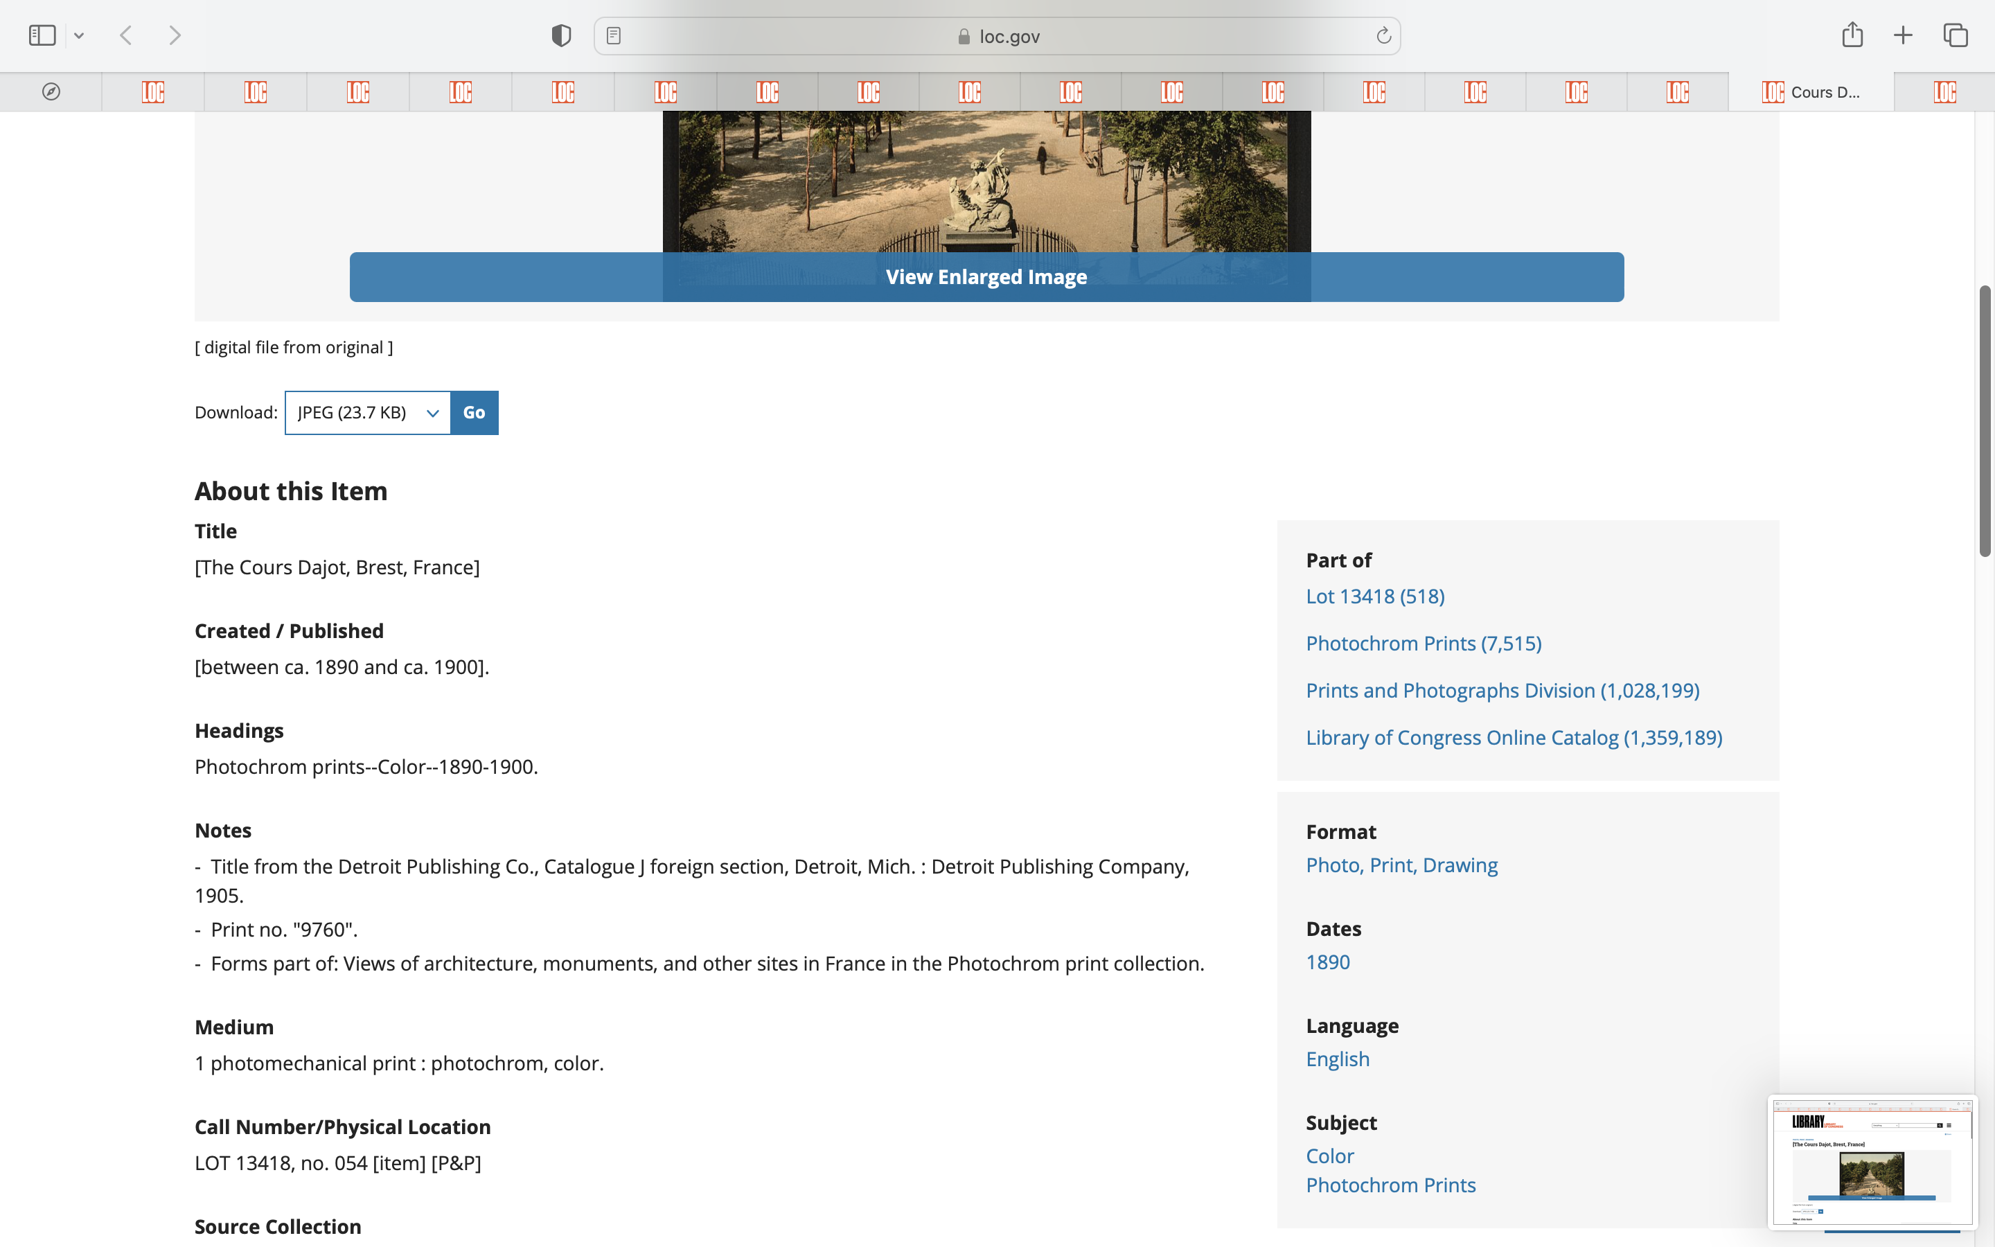Show tab overview icon

click(1956, 35)
